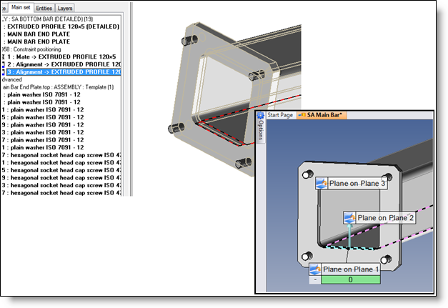Switch to the Start Page tab
Screen dimensions: 448x308
[x=280, y=114]
